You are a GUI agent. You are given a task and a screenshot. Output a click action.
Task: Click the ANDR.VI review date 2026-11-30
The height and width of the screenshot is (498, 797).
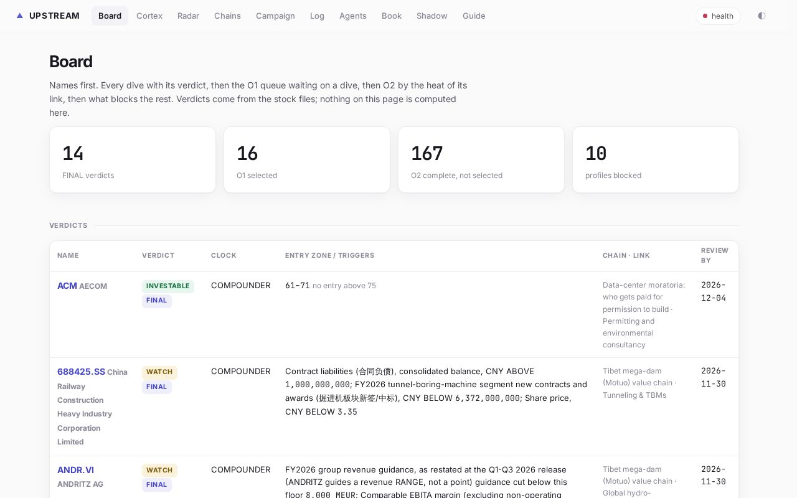714,476
